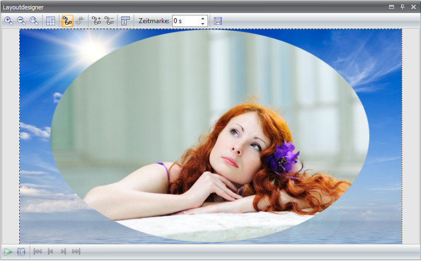Click the Zeitmarke label text

154,21
